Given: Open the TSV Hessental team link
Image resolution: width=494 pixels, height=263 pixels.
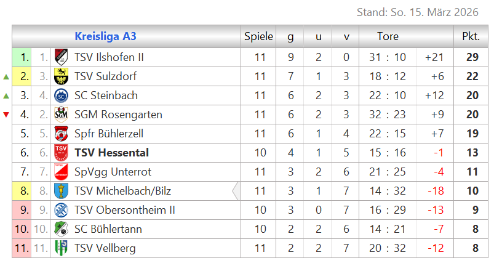Looking at the screenshot, I should pyautogui.click(x=111, y=153).
